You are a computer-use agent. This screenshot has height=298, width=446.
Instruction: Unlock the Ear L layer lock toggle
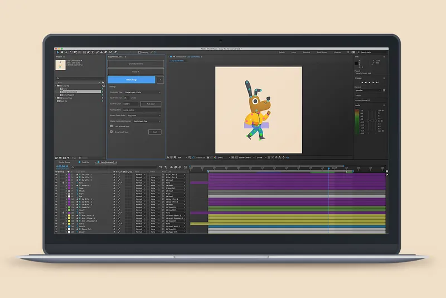(x=64, y=182)
